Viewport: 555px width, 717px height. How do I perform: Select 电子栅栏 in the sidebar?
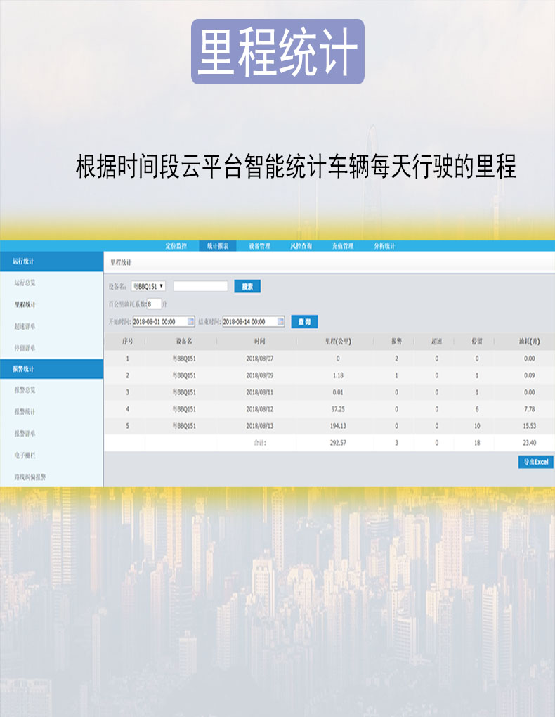[25, 455]
